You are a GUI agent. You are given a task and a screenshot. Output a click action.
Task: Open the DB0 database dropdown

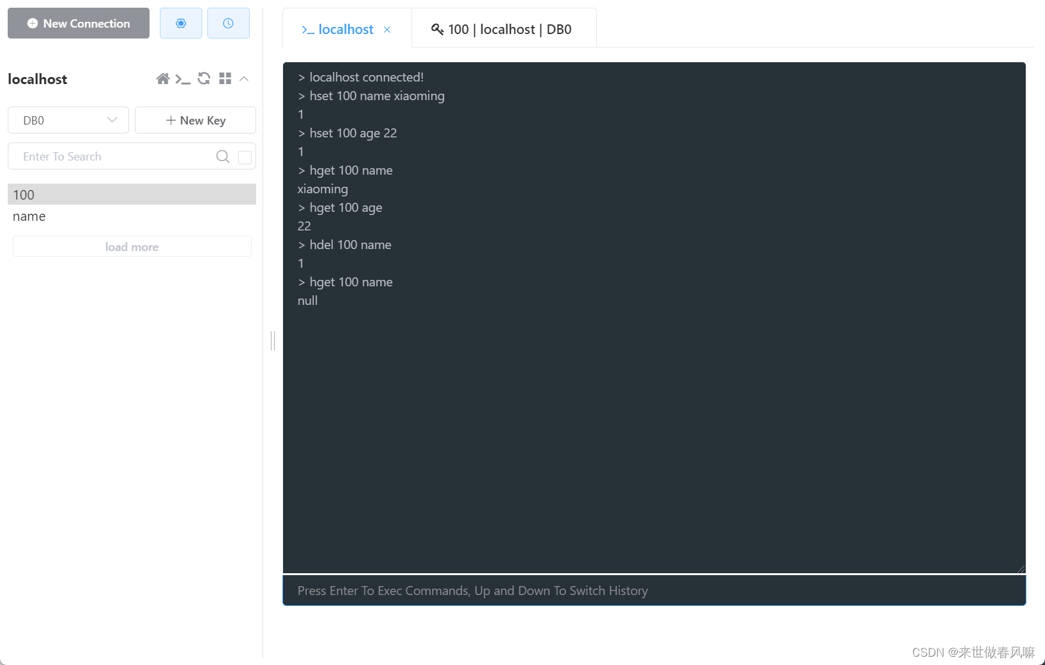(68, 120)
